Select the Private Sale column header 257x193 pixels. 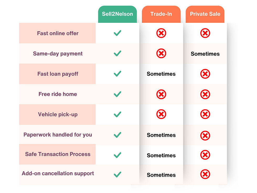point(205,14)
